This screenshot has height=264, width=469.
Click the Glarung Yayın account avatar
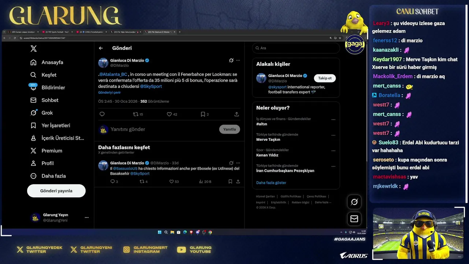35,217
